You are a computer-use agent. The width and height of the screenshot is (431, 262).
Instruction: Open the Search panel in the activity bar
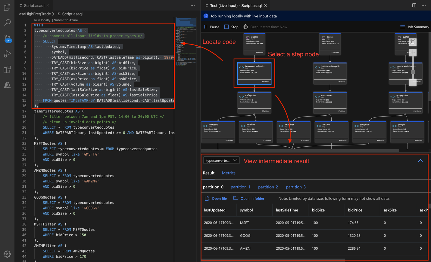tap(7, 23)
